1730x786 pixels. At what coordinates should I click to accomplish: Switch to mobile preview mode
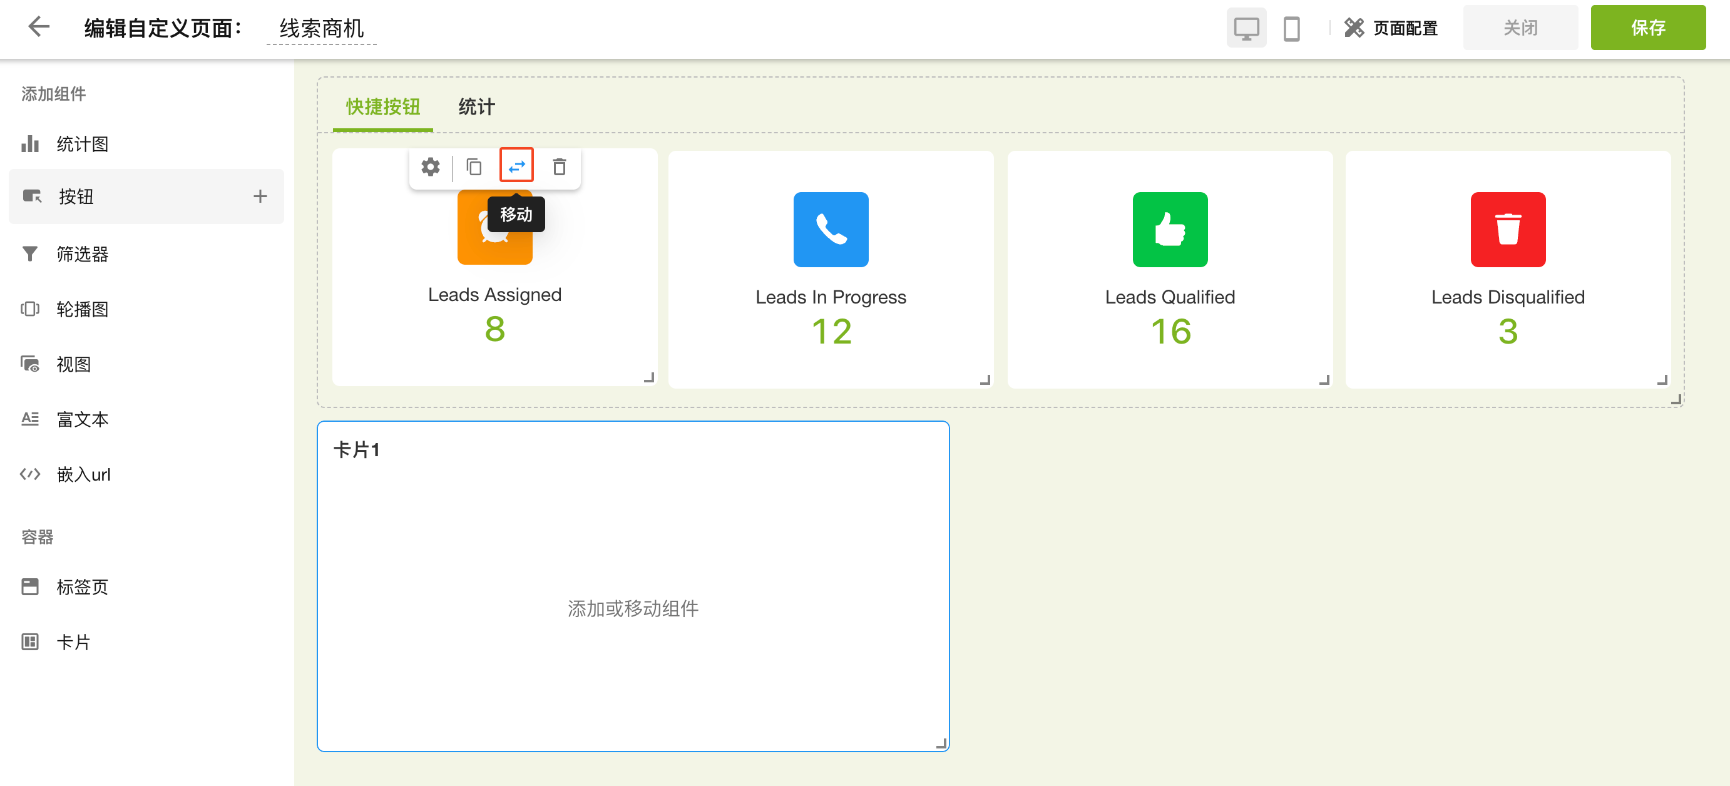(x=1291, y=28)
